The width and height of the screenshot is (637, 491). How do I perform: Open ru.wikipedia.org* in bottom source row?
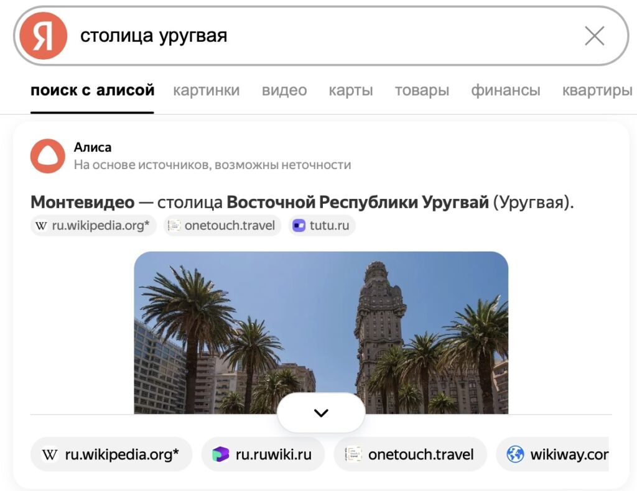click(x=111, y=454)
